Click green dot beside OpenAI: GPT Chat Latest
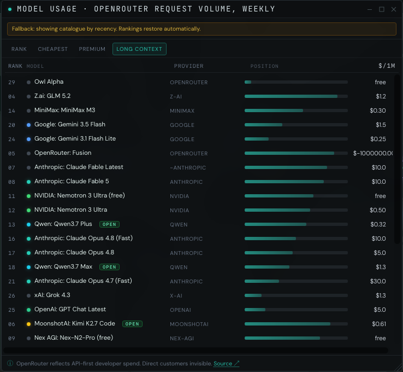Image resolution: width=403 pixels, height=372 pixels. point(28,310)
